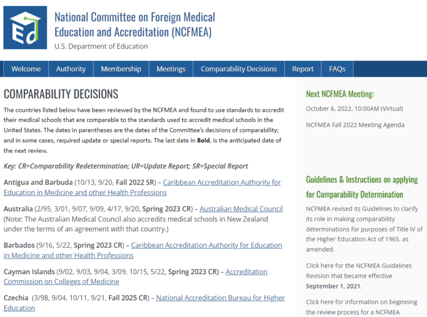Open Antigua and Barbuda's Caribbean Accreditation Authority link
Screen dimensions: 427x317
(222, 182)
